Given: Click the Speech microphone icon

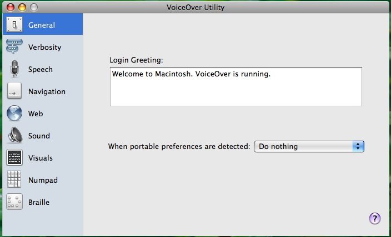Looking at the screenshot, I should [x=14, y=69].
